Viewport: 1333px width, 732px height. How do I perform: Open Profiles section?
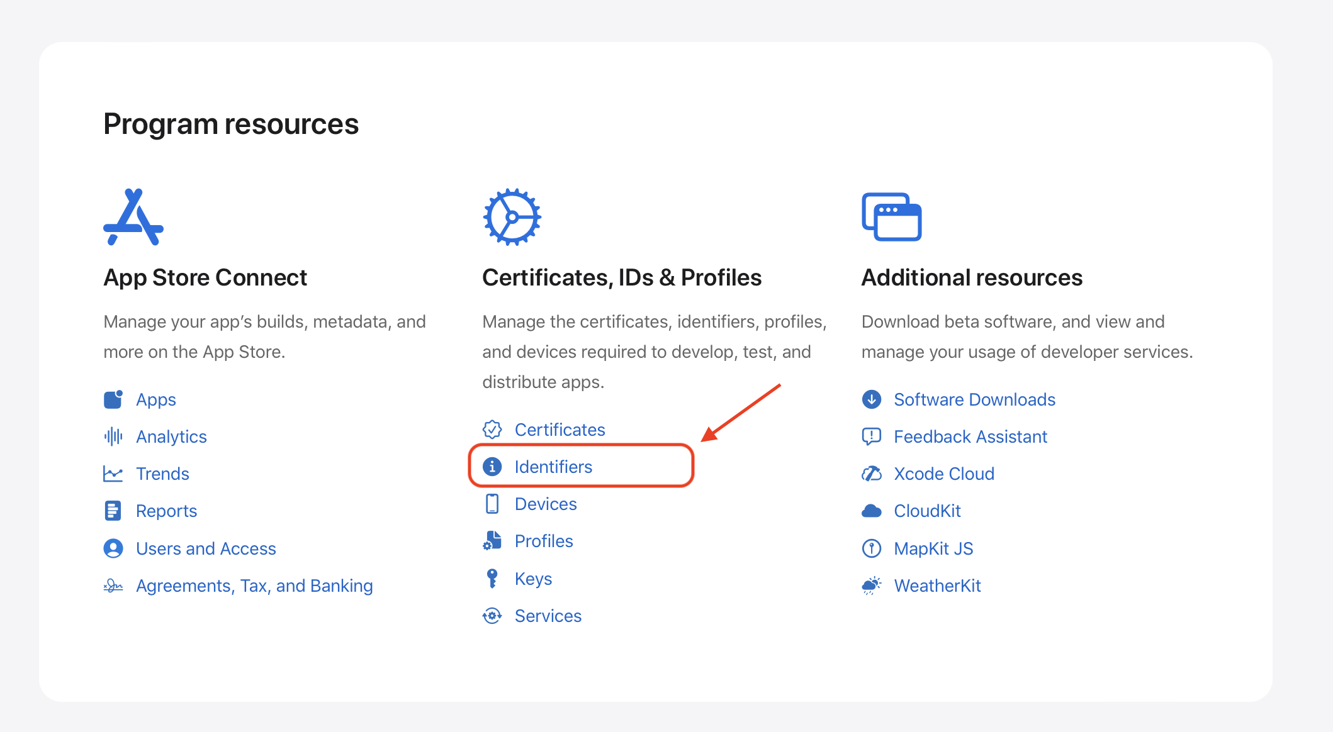[x=544, y=541]
